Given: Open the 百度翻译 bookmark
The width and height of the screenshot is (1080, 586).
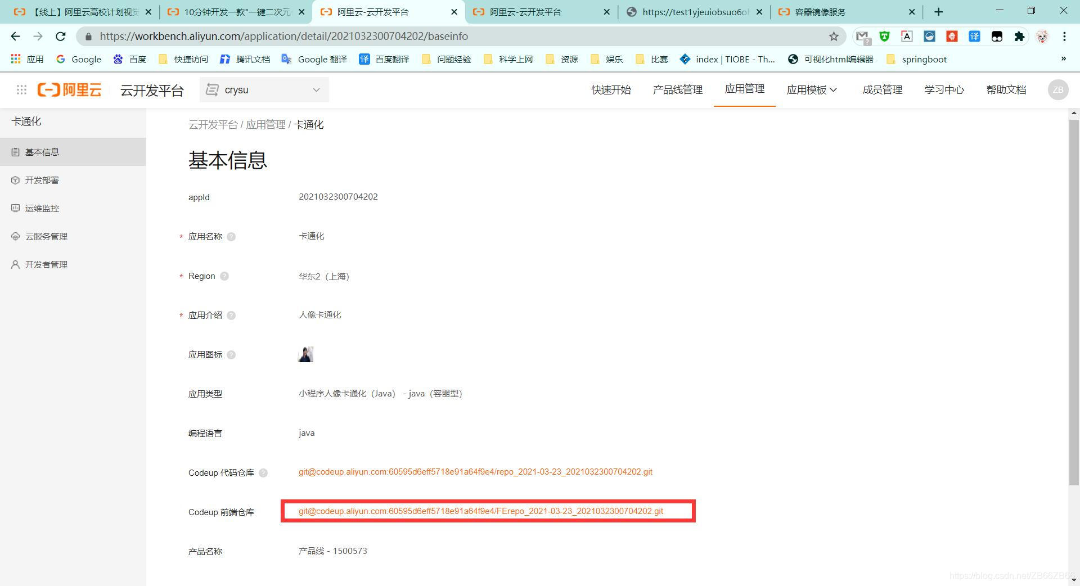Looking at the screenshot, I should (x=384, y=59).
